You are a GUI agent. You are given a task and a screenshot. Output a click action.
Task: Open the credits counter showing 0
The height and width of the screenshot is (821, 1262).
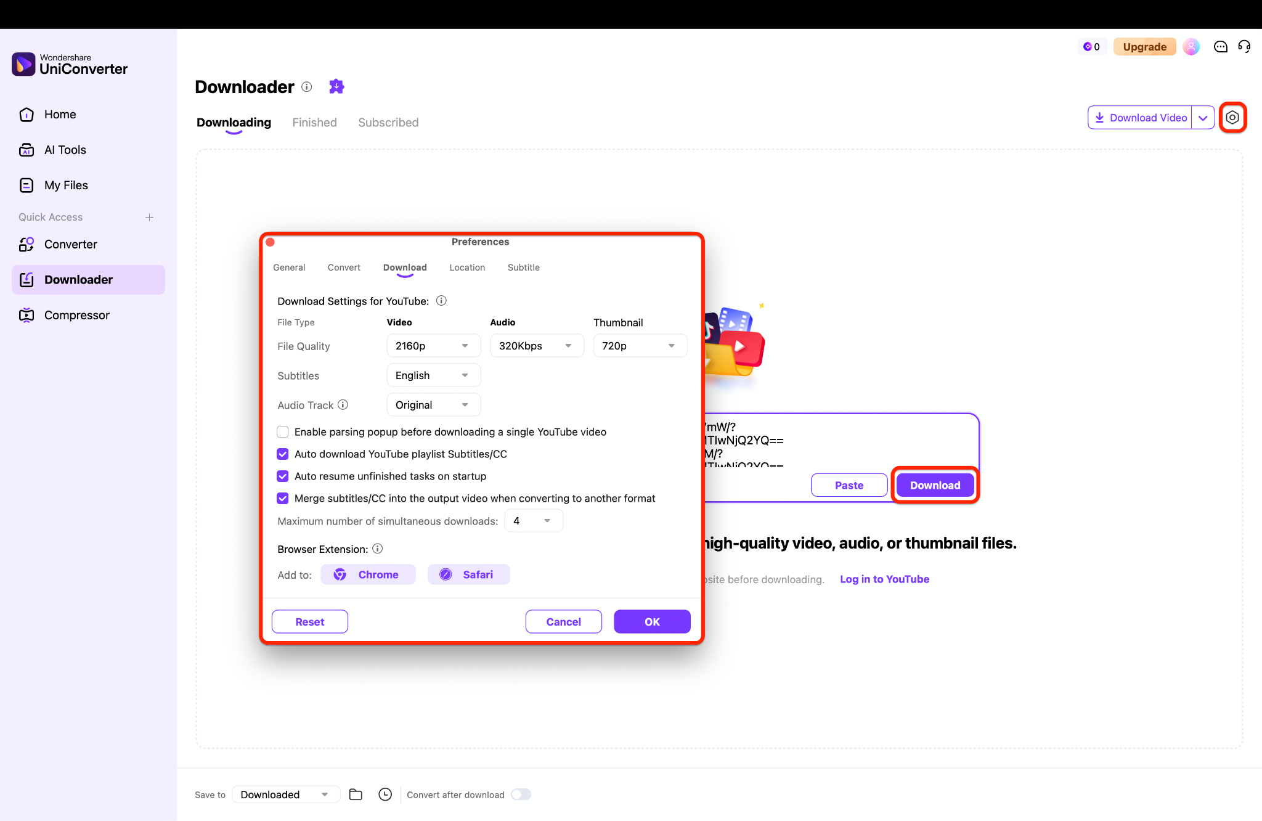coord(1091,47)
